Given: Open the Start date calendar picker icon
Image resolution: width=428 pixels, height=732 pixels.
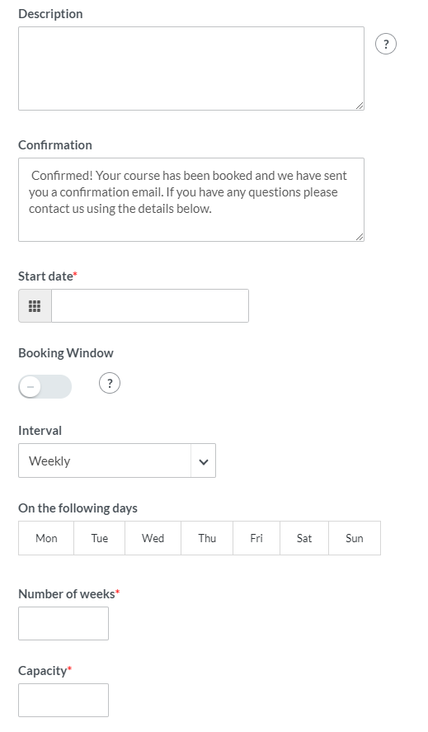Looking at the screenshot, I should (35, 306).
